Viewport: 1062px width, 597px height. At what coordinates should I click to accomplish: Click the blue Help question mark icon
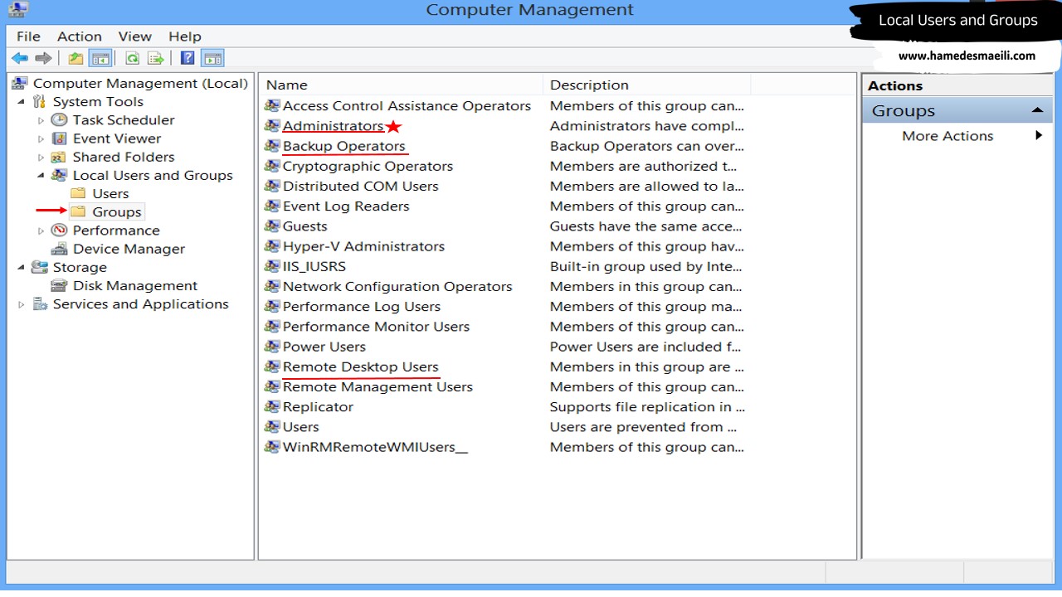coord(188,58)
